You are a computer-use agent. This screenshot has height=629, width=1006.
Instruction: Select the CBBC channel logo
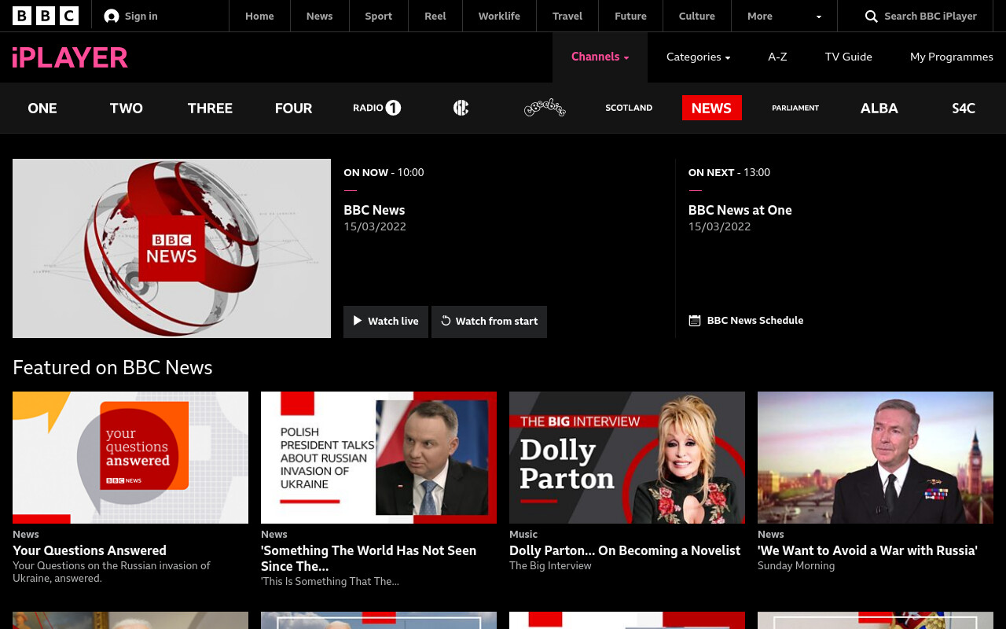pyautogui.click(x=461, y=108)
